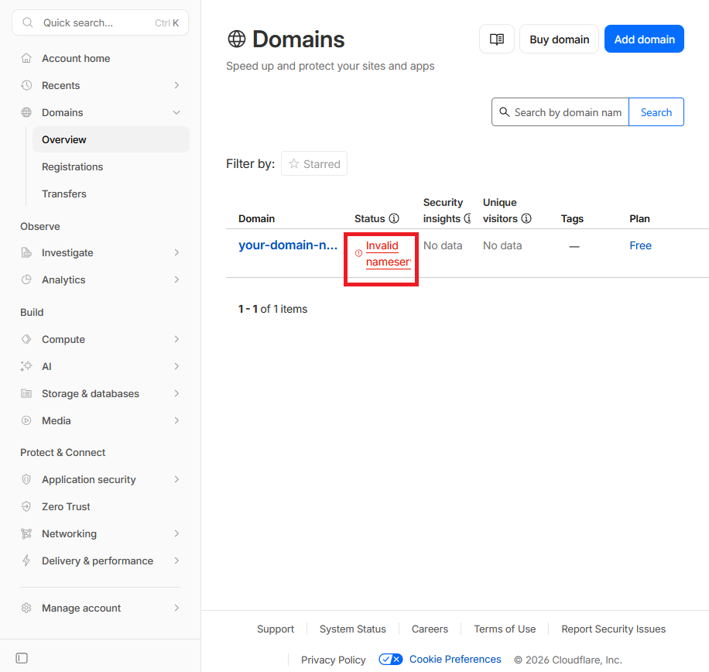Open the documentation book icon button
This screenshot has height=672, width=709.
coord(496,39)
